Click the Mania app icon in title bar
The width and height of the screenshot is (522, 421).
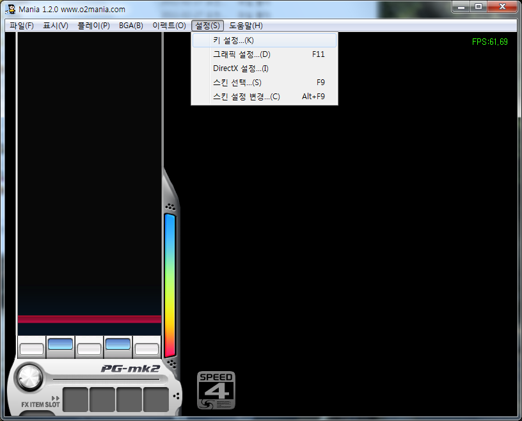[x=11, y=9]
